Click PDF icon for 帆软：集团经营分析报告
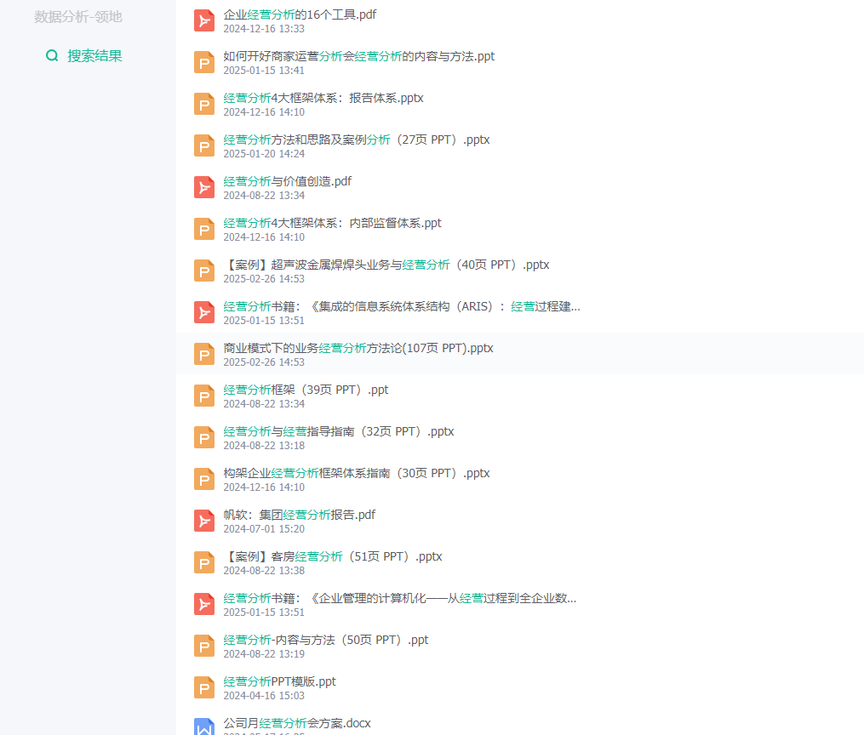Image resolution: width=864 pixels, height=735 pixels. point(204,521)
